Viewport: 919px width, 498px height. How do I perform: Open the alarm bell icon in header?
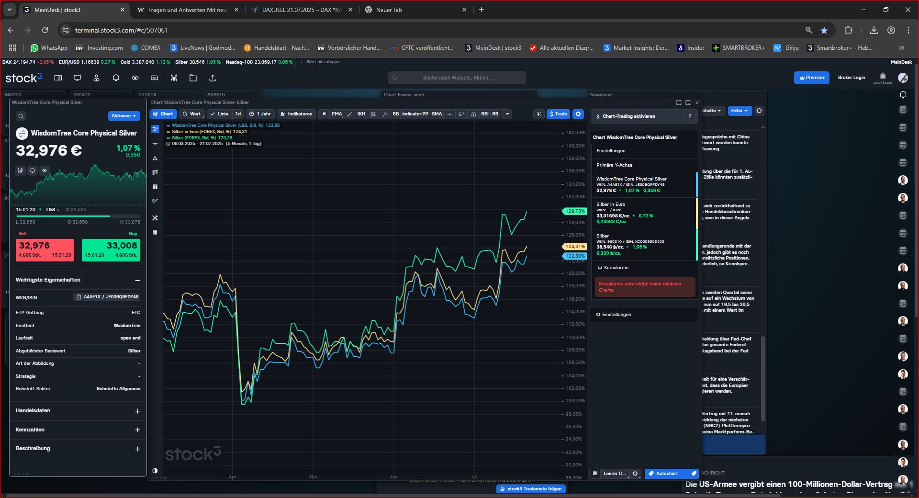[x=116, y=78]
